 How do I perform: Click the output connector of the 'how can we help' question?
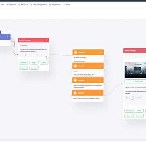point(104,96)
